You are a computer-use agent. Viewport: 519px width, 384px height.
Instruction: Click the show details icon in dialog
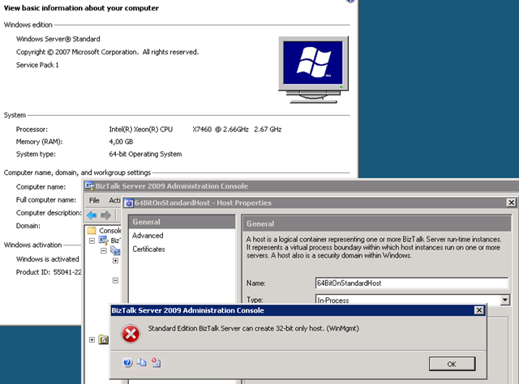click(155, 363)
